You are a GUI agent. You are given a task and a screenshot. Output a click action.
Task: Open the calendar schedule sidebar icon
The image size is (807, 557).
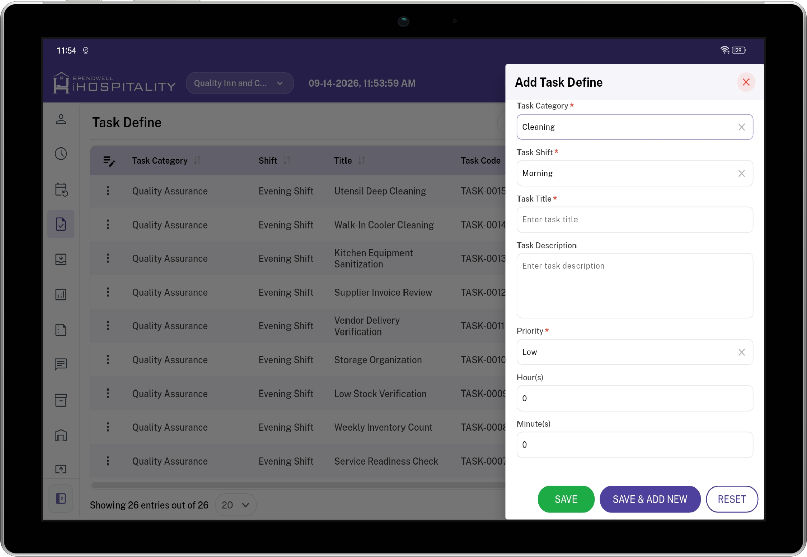pos(61,189)
